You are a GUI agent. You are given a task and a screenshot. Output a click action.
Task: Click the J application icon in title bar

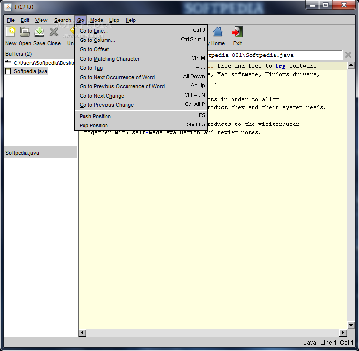click(x=8, y=7)
